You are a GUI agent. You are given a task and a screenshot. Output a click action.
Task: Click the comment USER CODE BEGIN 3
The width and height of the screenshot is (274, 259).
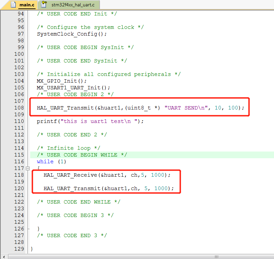[x=75, y=215]
